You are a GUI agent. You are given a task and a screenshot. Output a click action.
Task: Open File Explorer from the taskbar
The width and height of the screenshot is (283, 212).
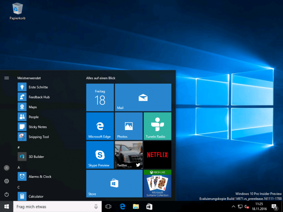click(x=136, y=207)
